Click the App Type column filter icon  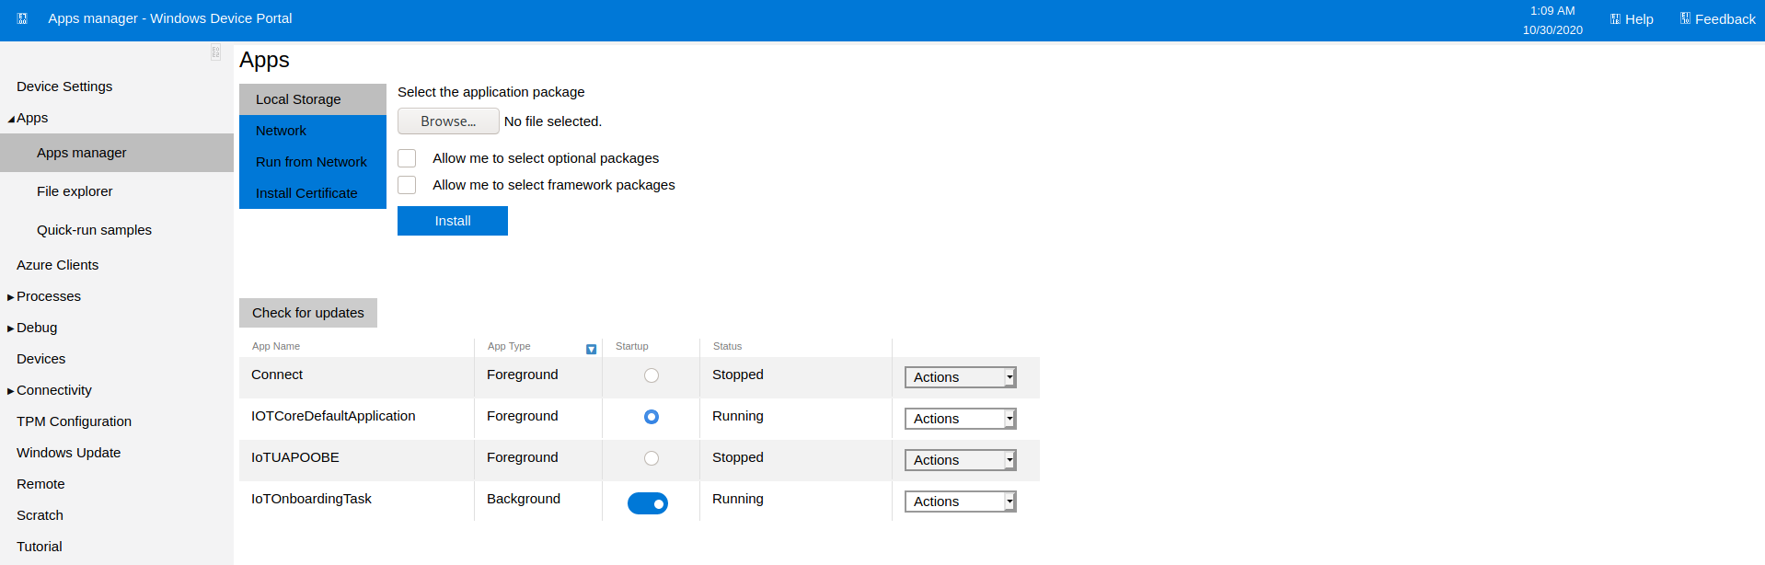(x=591, y=349)
